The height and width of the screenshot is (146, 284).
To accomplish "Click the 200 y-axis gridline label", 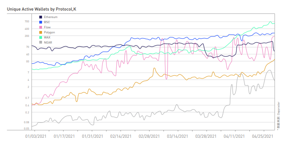I will coord(27,36).
